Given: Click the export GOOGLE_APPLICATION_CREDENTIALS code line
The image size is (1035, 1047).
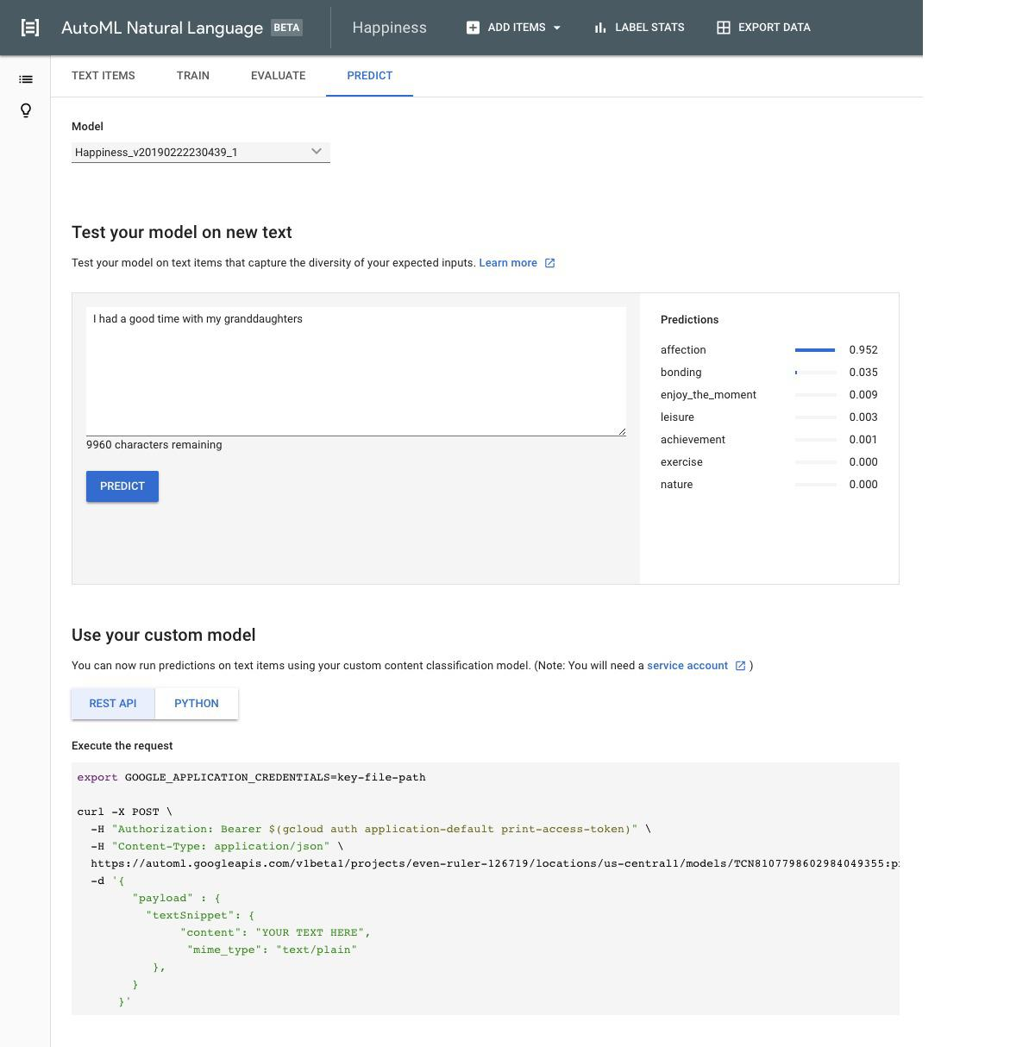Looking at the screenshot, I should tap(251, 777).
